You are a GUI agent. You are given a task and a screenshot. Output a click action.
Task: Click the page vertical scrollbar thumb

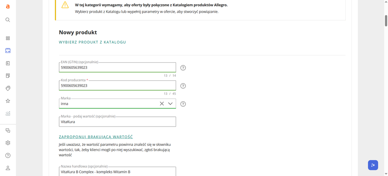point(386,21)
